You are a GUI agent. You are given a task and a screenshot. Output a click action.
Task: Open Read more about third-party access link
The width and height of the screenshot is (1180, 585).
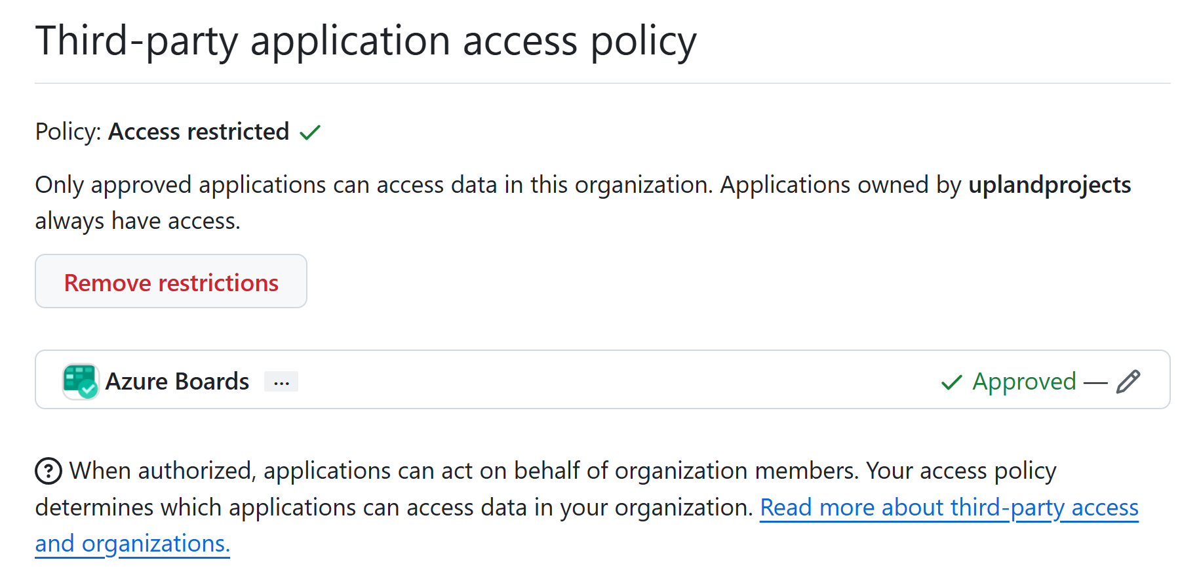tap(949, 507)
